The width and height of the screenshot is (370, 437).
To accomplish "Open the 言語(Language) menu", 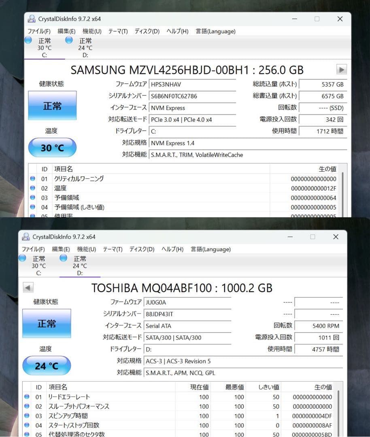I will pos(215,31).
